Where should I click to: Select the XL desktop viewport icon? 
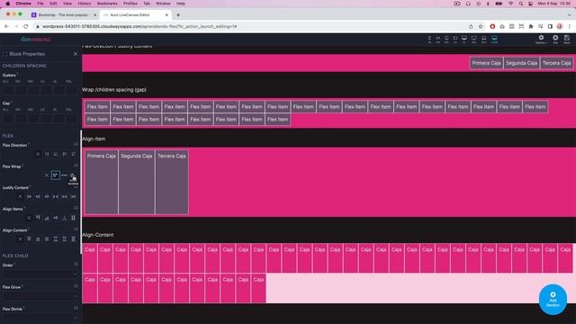pyautogui.click(x=464, y=39)
